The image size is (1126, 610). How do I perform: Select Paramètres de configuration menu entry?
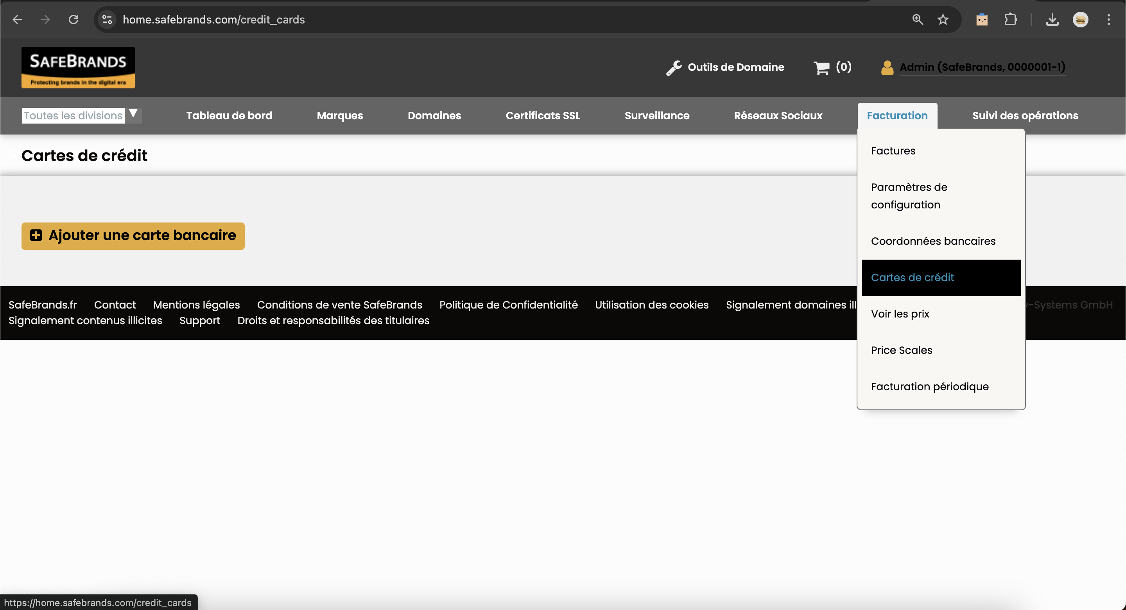click(941, 196)
